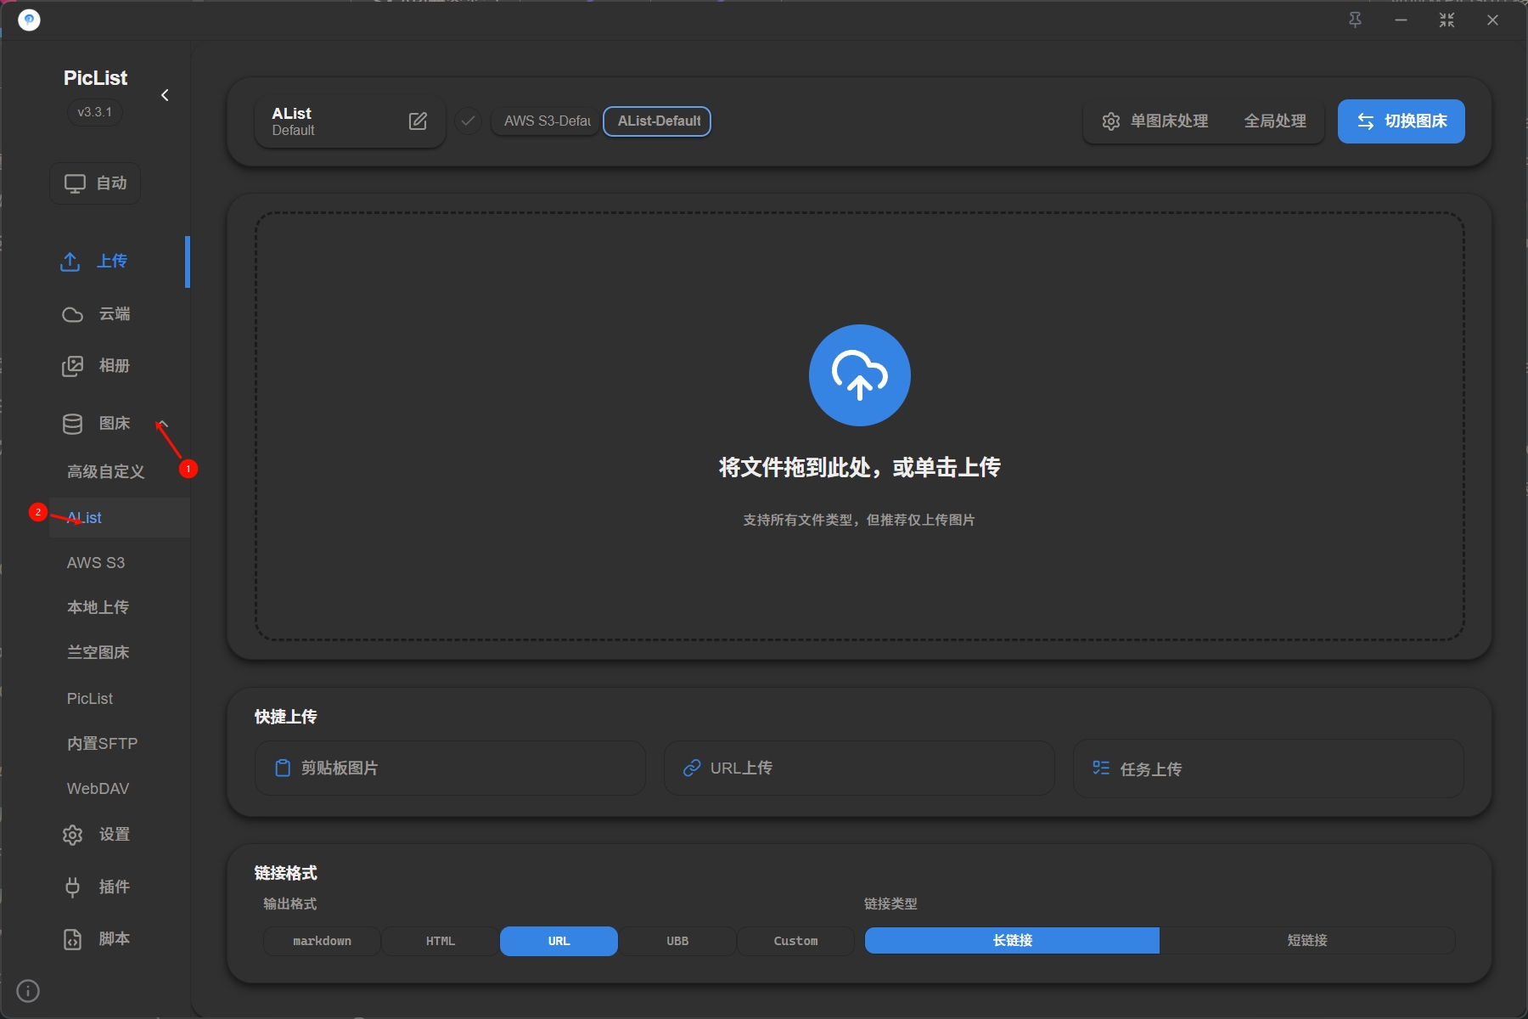Open 设置 settings via gear icon
This screenshot has width=1528, height=1019.
[x=74, y=835]
